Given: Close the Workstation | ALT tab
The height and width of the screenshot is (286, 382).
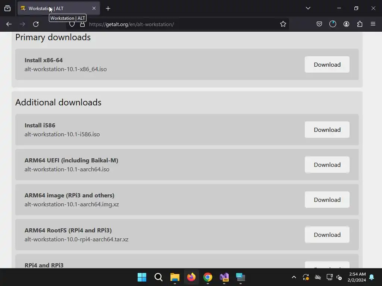Looking at the screenshot, I should [x=94, y=8].
